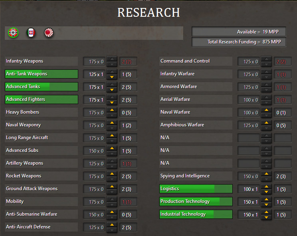Decrease Production Technology research investment
This screenshot has width=297, height=236.
[267, 205]
